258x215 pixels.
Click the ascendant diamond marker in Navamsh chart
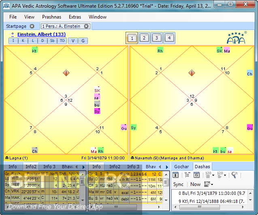192,73
